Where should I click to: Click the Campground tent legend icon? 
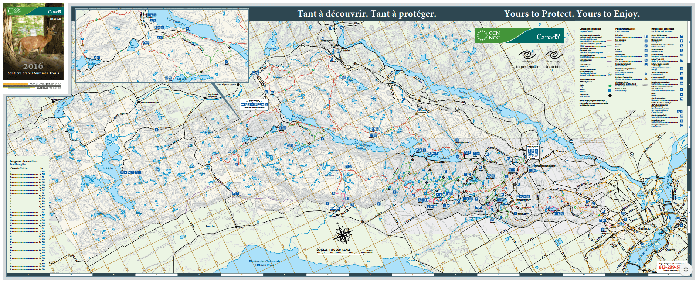[x=682, y=73]
